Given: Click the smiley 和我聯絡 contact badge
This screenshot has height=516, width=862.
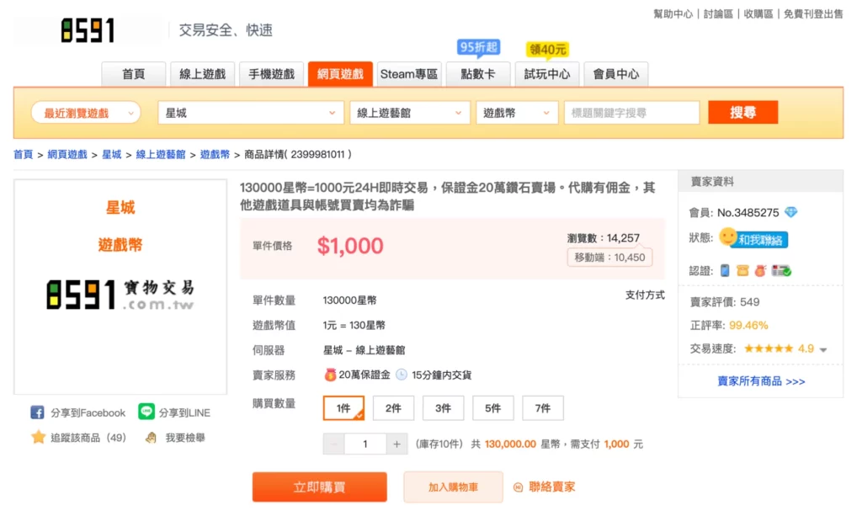Looking at the screenshot, I should point(753,239).
